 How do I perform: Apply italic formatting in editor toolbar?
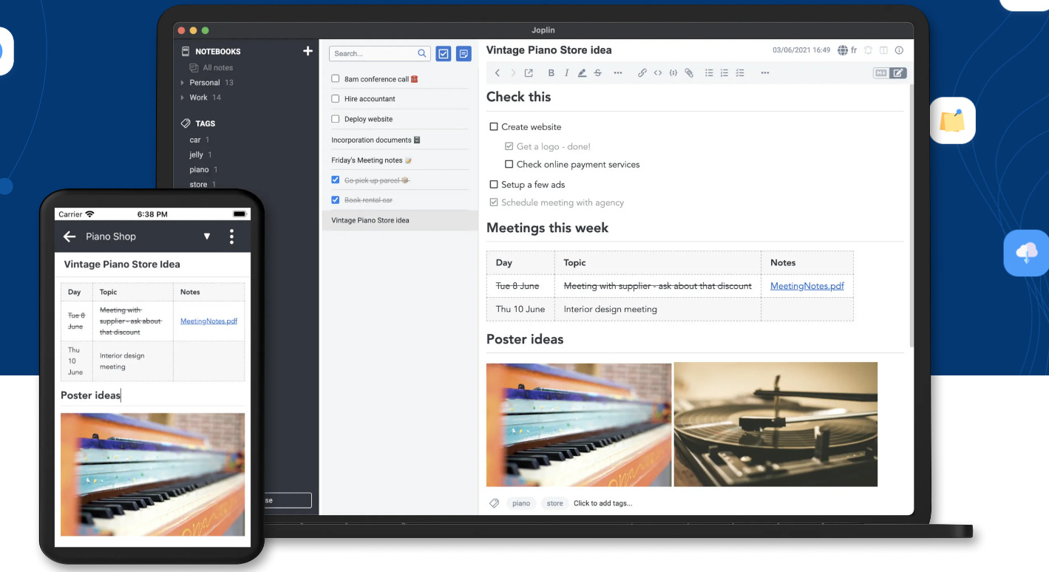click(x=566, y=73)
